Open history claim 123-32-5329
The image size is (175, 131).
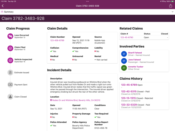[129, 105]
